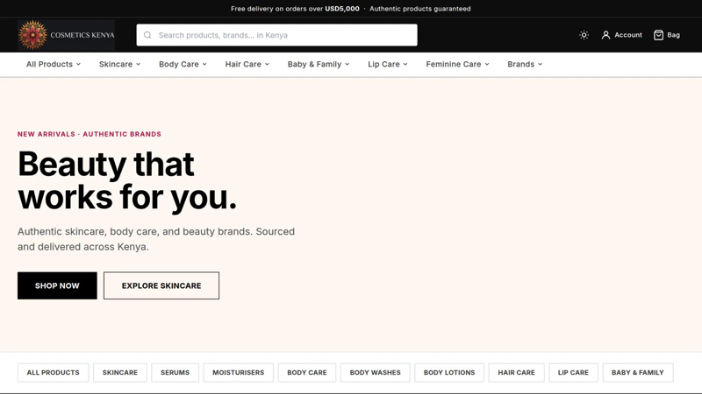Toggle the light/dark theme sun icon

(x=584, y=35)
